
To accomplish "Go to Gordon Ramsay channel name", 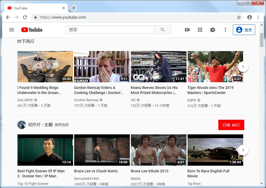I will (x=86, y=100).
